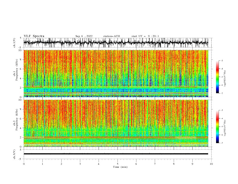The width and height of the screenshot is (238, 184).
Task: Click the "2" kHz tick on ch.1 axis
Action: [x=21, y=88]
